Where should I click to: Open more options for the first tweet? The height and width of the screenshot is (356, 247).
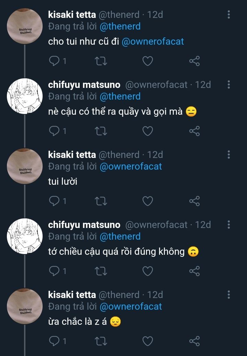click(229, 14)
